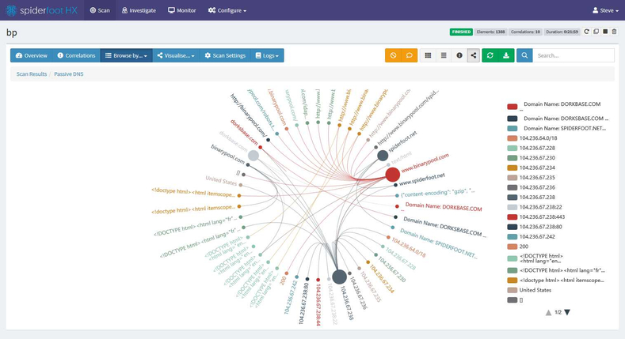Image resolution: width=625 pixels, height=339 pixels.
Task: Select the large red www.binarypool.com node
Action: pyautogui.click(x=392, y=175)
